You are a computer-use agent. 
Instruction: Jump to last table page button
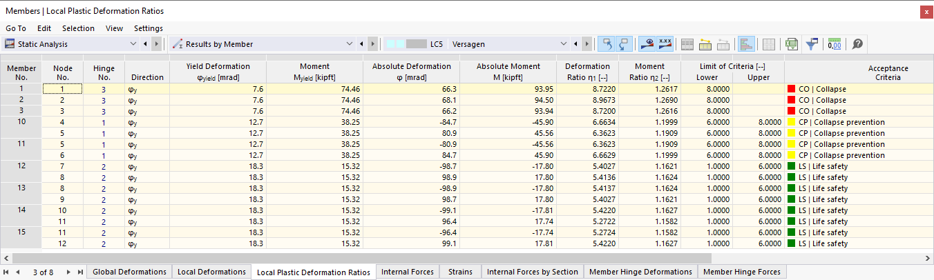point(80,272)
